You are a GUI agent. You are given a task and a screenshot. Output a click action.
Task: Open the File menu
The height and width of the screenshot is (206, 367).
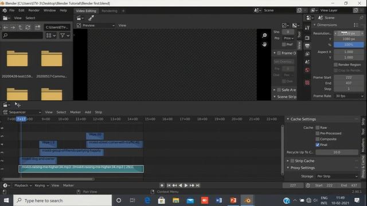[x=12, y=10]
